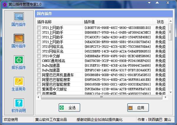Click the vertical scrollbar down arrow

[171, 92]
